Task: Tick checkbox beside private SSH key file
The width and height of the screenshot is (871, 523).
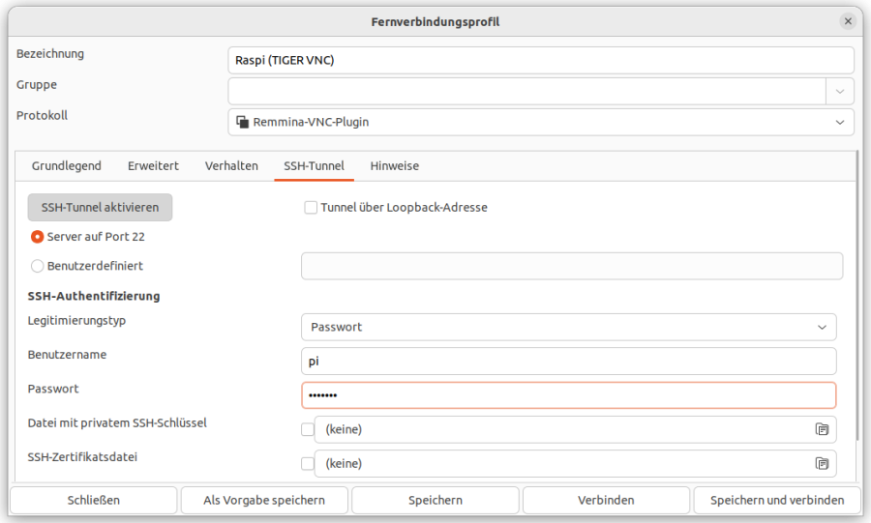Action: (308, 429)
